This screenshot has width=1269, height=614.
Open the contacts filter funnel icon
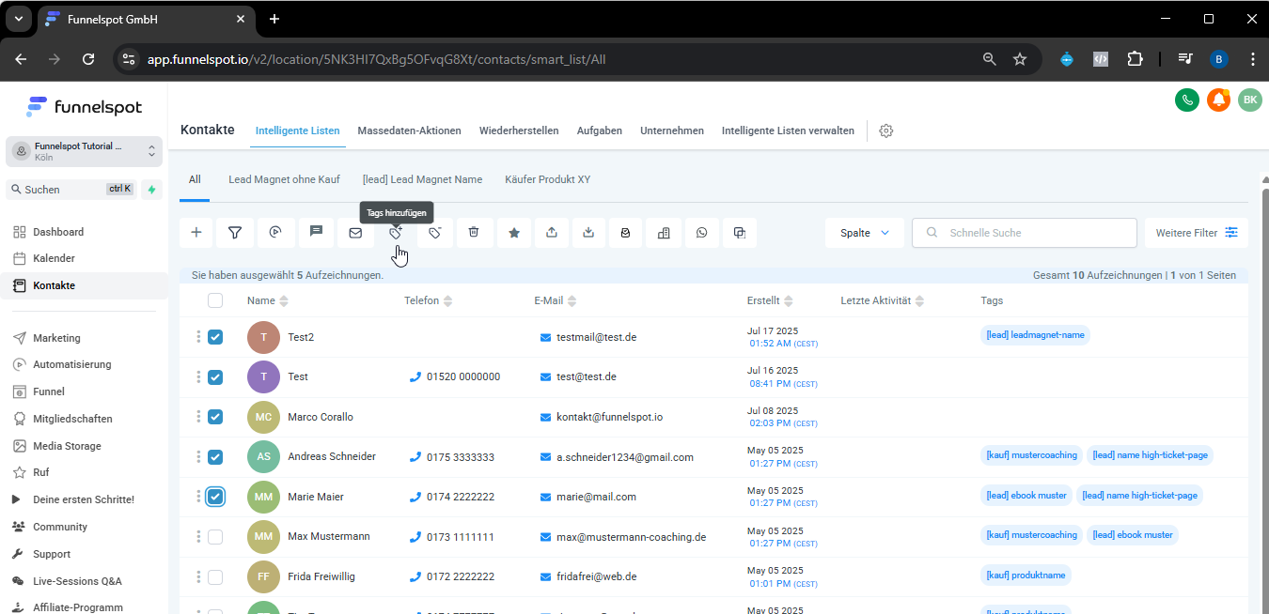pos(235,233)
